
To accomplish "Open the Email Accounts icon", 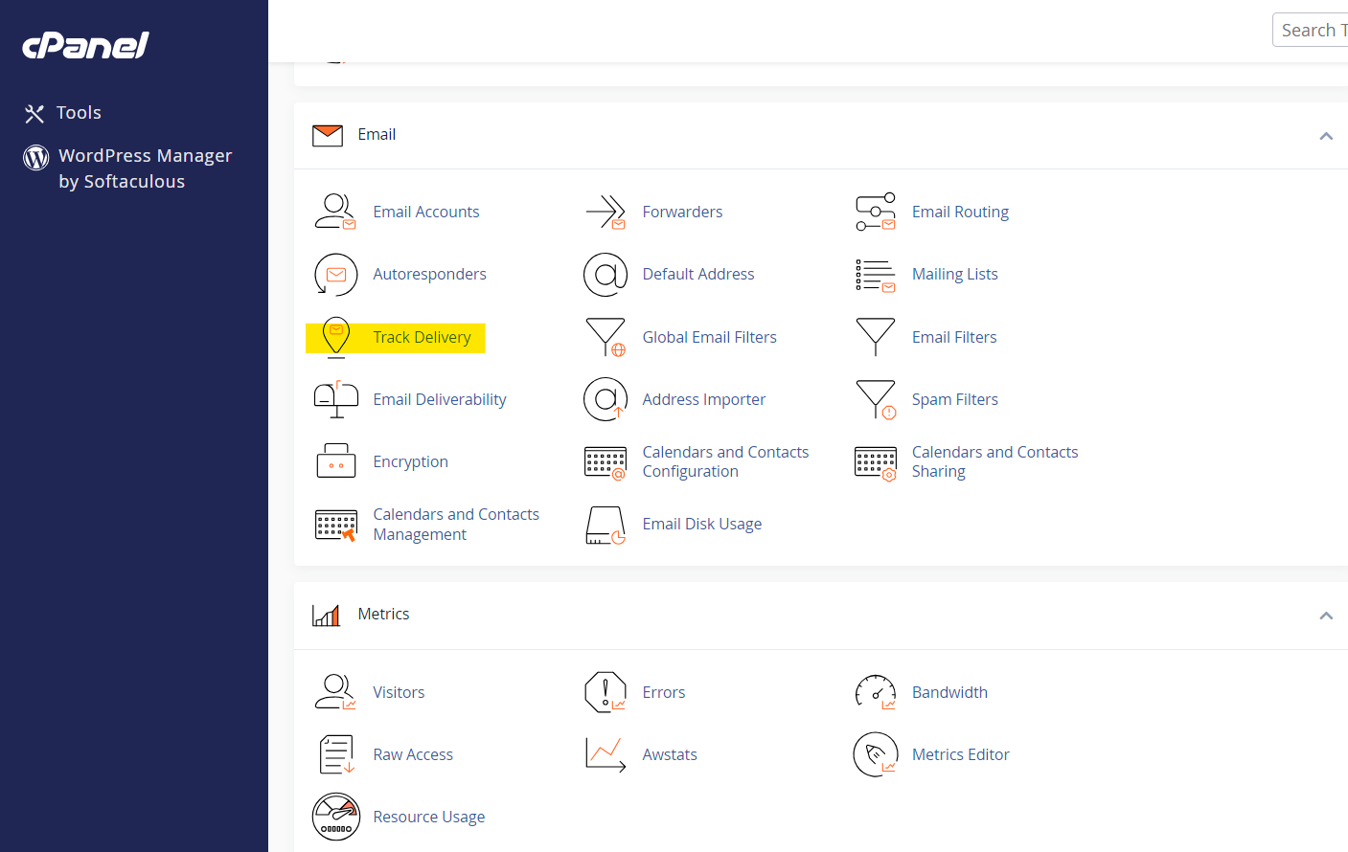I will click(335, 211).
